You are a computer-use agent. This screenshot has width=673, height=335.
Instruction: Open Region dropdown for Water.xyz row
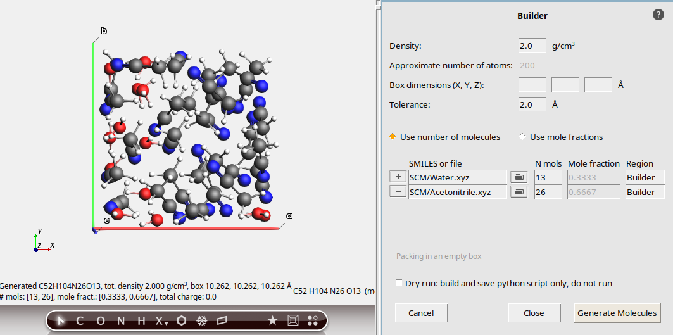(645, 177)
